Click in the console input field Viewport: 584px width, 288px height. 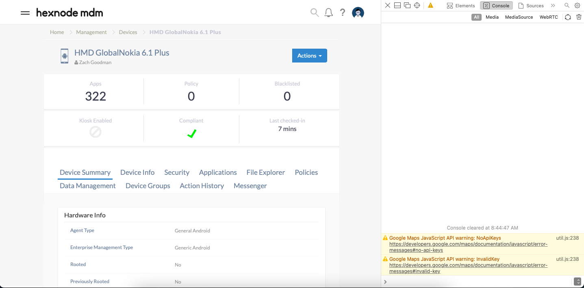480,282
